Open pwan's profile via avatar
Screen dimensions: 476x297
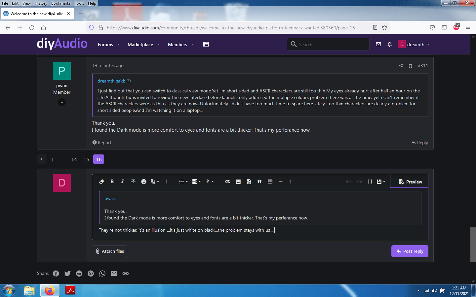[x=62, y=71]
